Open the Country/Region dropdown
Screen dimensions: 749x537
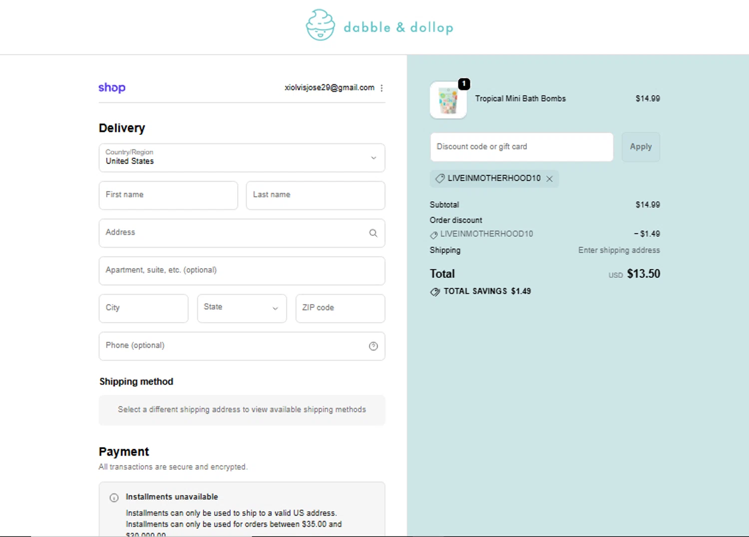(x=242, y=158)
